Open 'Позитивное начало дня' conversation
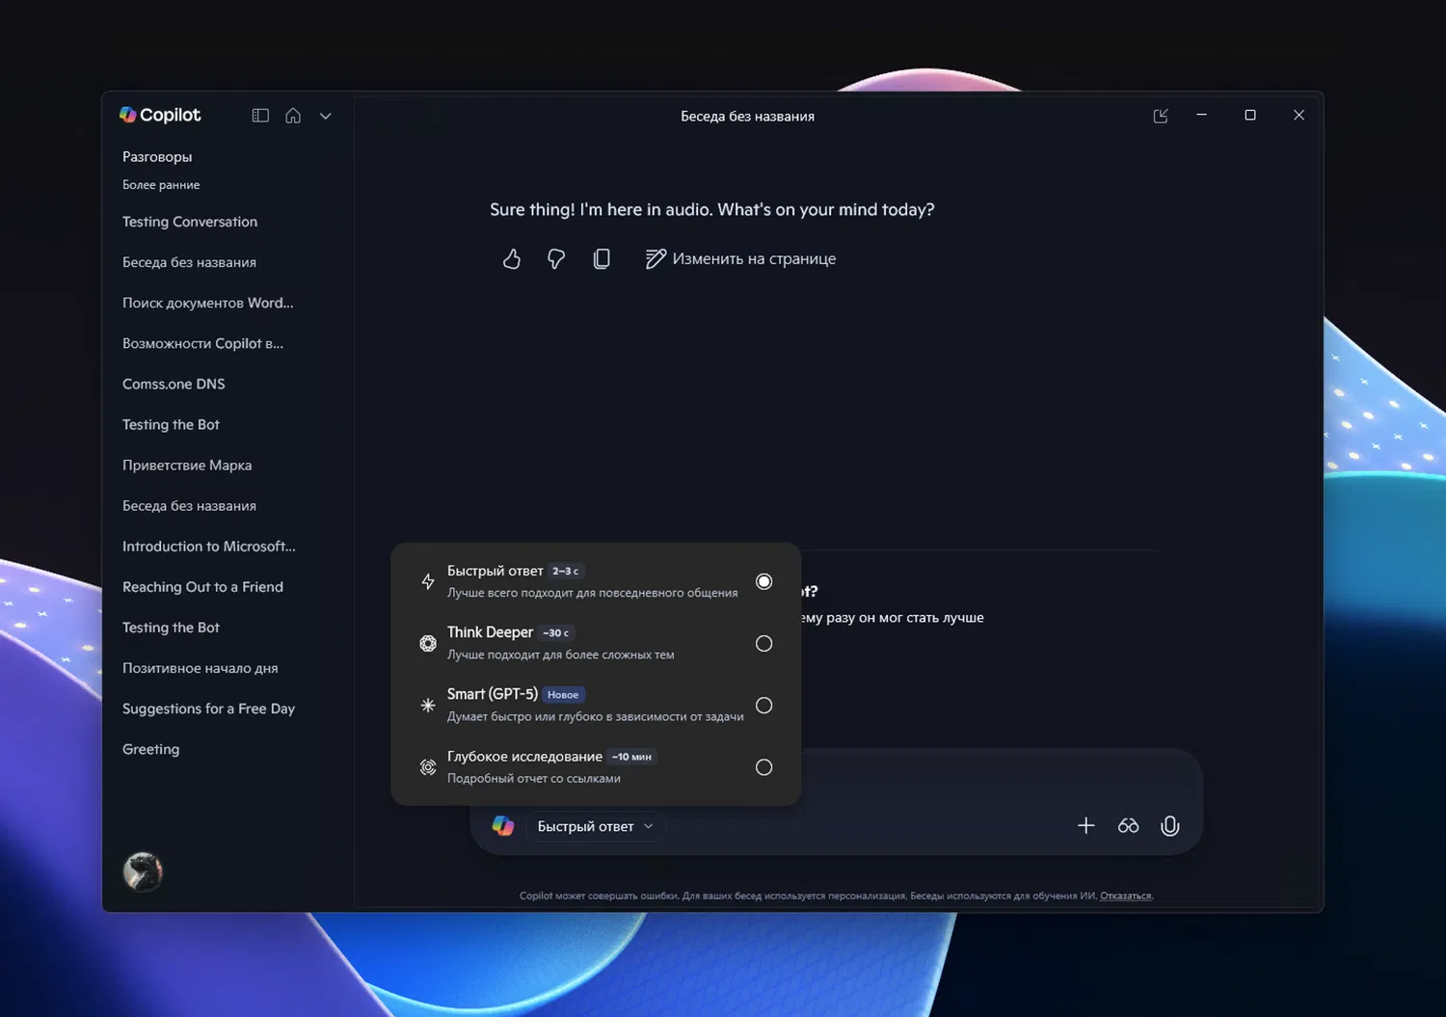Image resolution: width=1446 pixels, height=1017 pixels. (x=201, y=668)
